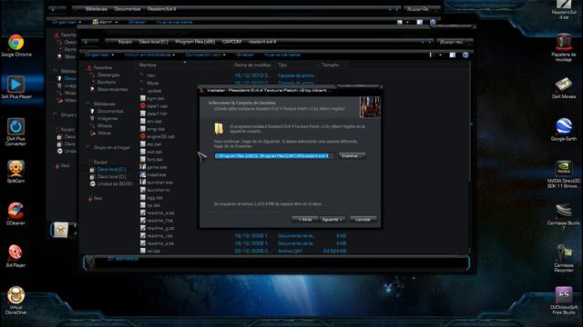Click Program Files (x86) breadcrumb segment
583x327 pixels.
(x=195, y=42)
